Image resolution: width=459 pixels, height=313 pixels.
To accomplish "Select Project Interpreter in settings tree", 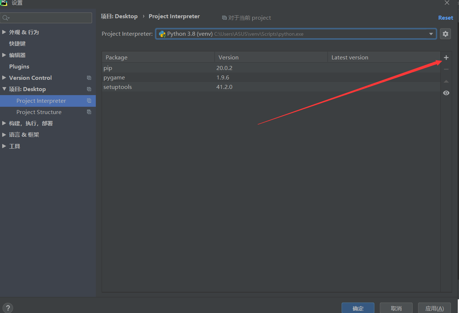I will [x=48, y=101].
